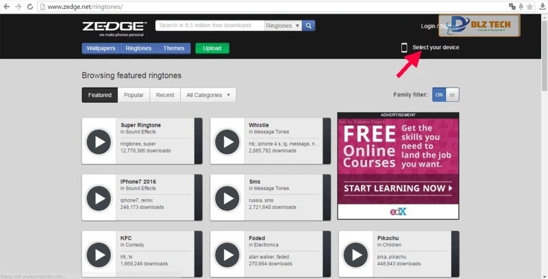This screenshot has height=279, width=548.
Task: Open the All Categories dropdown
Action: (208, 95)
